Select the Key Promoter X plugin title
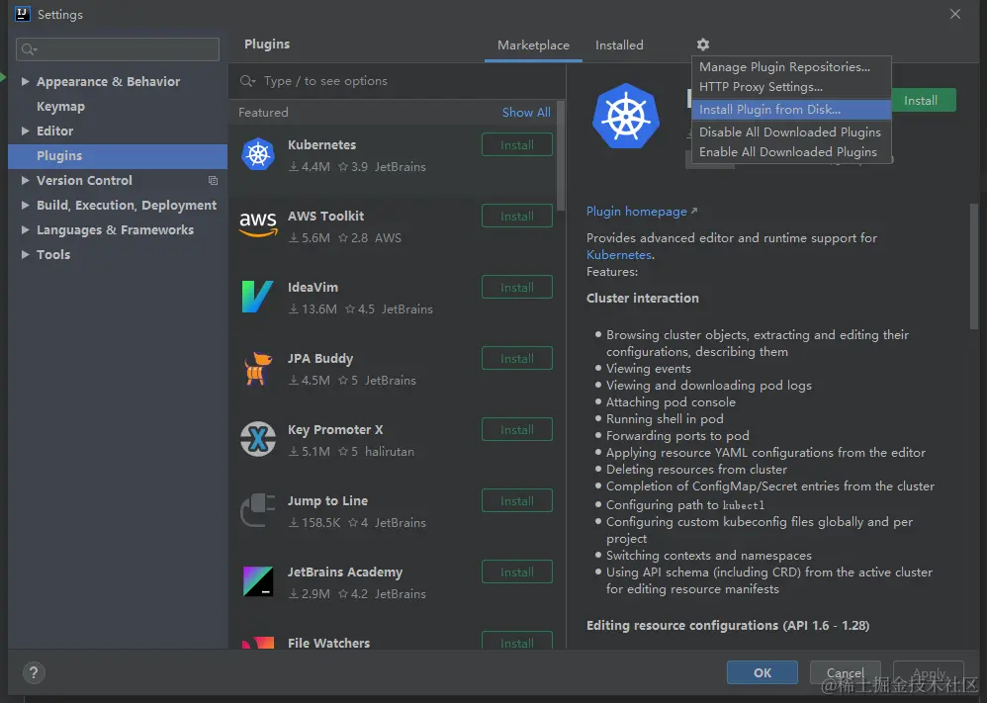This screenshot has width=987, height=703. point(335,430)
